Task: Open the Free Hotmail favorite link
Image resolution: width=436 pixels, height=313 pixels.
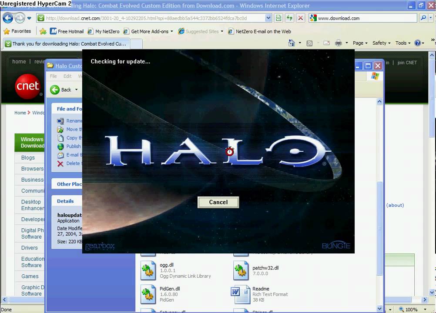Action: 67,31
